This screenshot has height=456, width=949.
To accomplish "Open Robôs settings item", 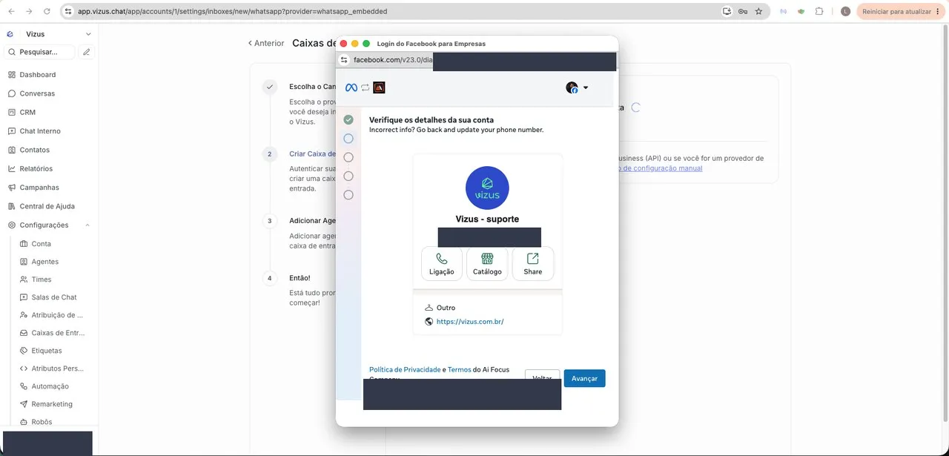I will (42, 422).
